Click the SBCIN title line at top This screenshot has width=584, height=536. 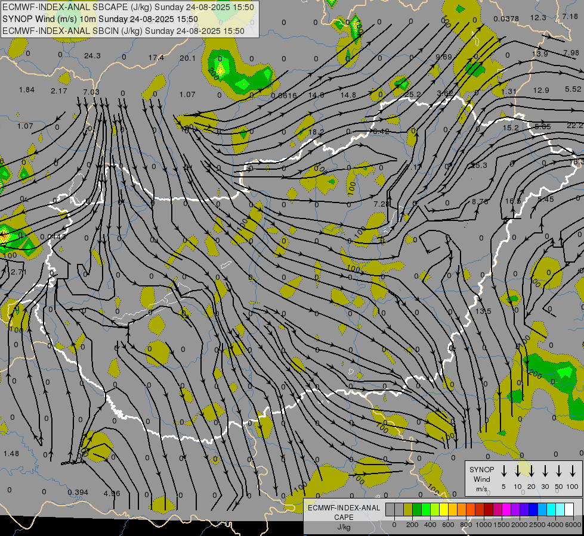coord(123,31)
